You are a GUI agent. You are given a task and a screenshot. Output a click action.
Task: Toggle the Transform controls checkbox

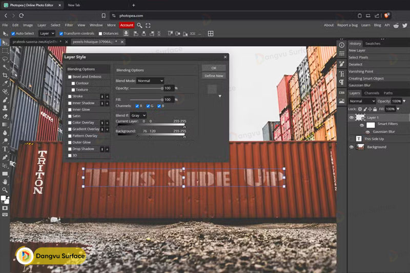[x=61, y=34]
